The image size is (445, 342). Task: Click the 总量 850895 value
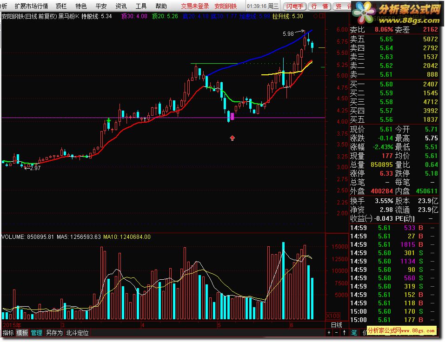click(x=382, y=165)
